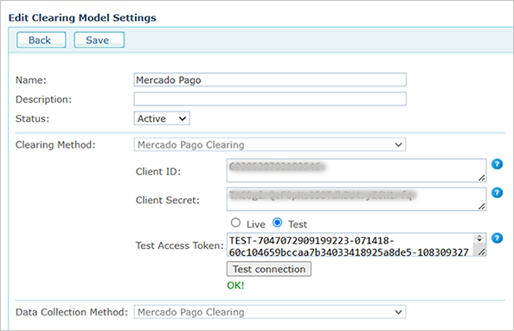This screenshot has height=331, width=514.
Task: Click inside the Client ID text area
Action: (x=357, y=170)
